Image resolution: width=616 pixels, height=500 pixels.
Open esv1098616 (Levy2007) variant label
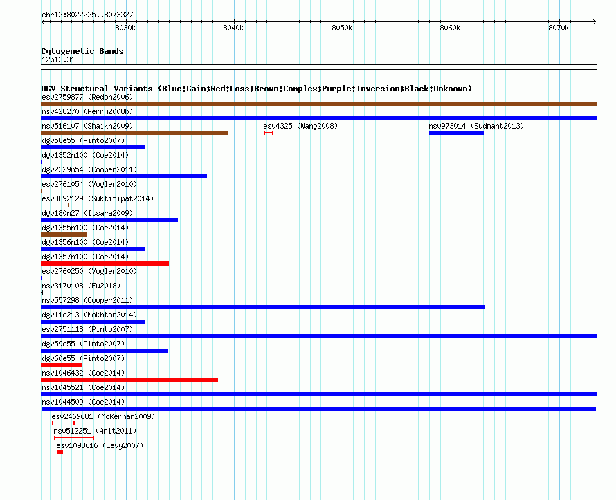[x=100, y=445]
